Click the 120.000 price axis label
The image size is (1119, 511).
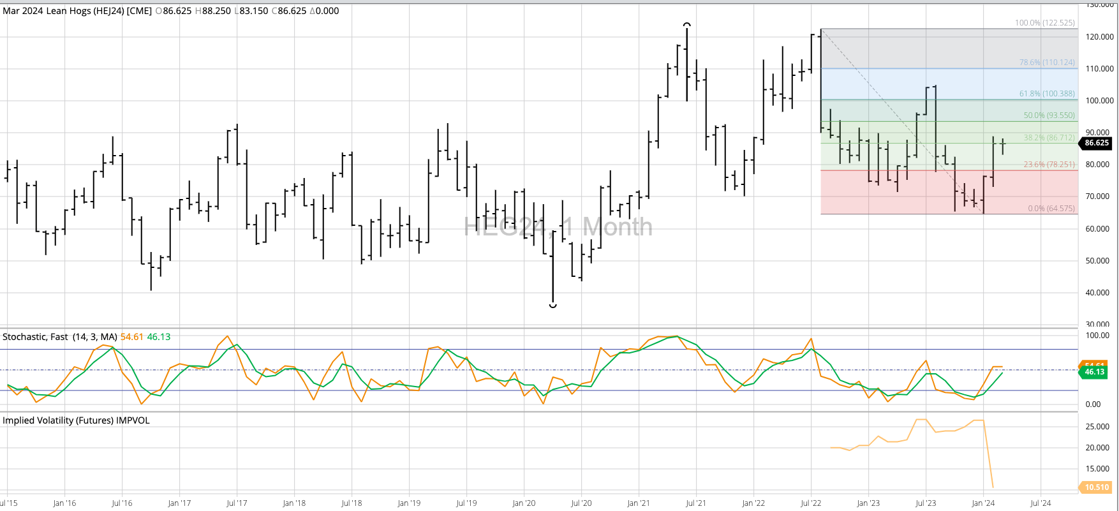pyautogui.click(x=1099, y=37)
